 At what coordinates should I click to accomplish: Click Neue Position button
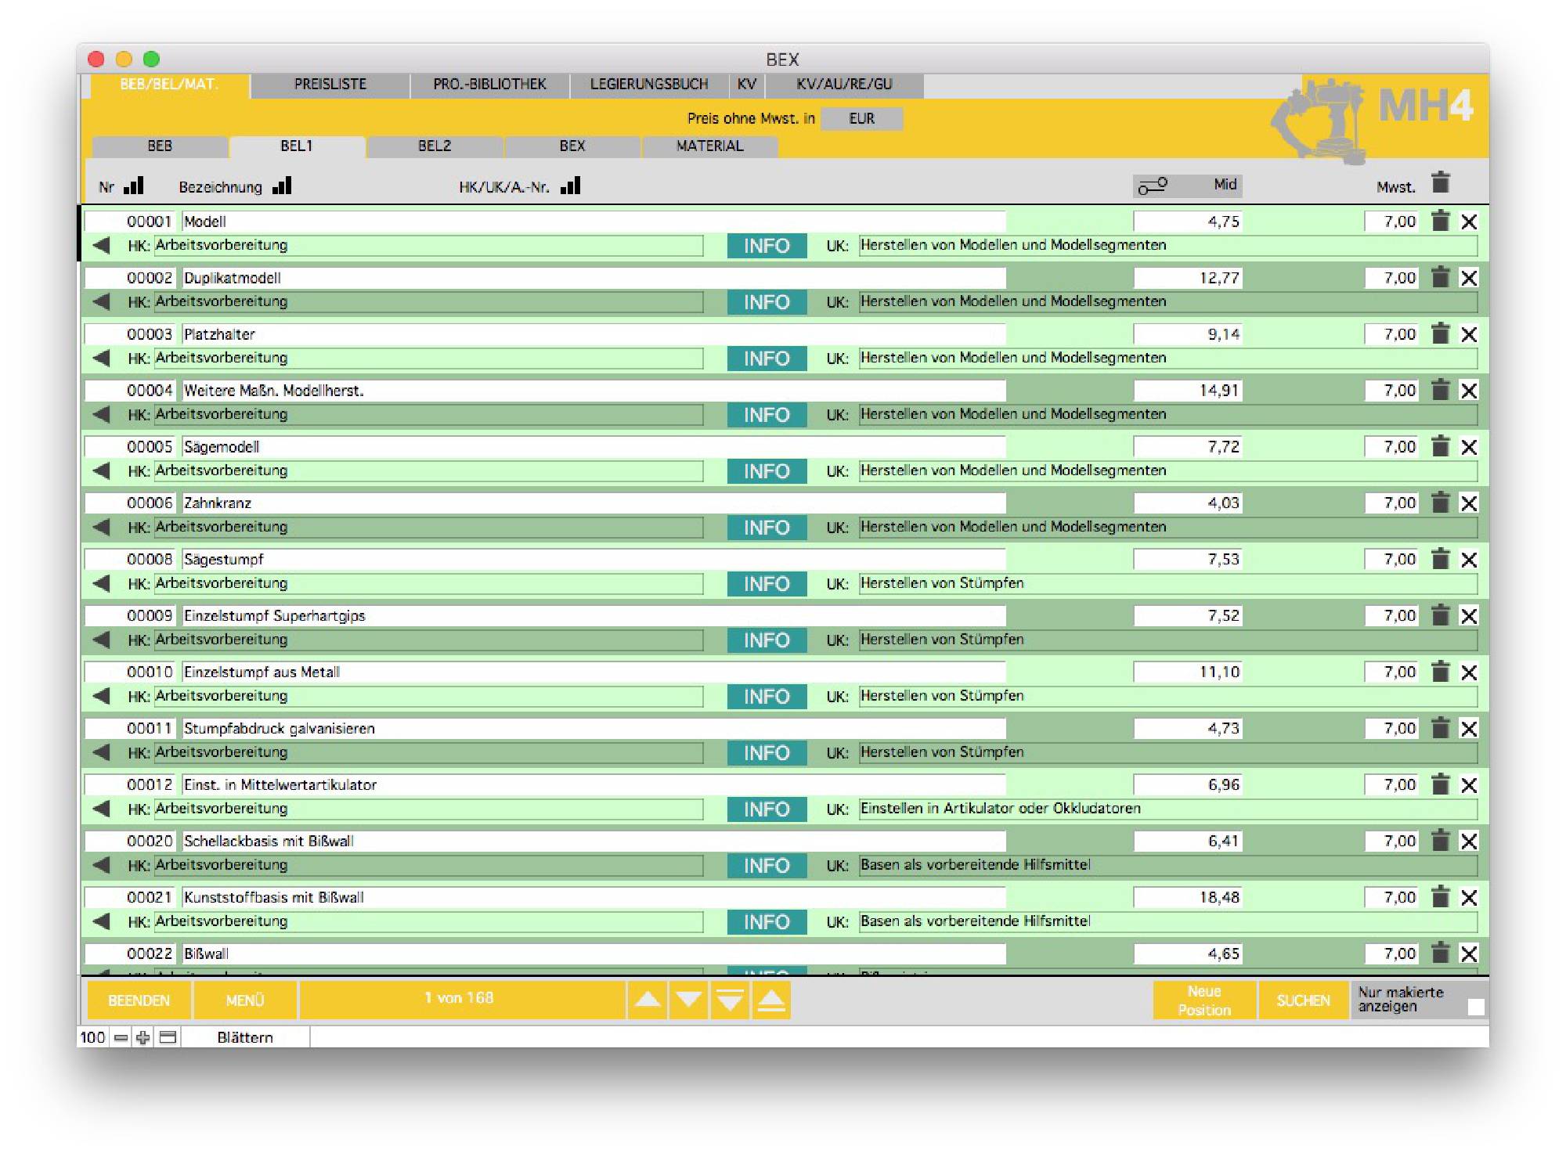coord(1203,1000)
